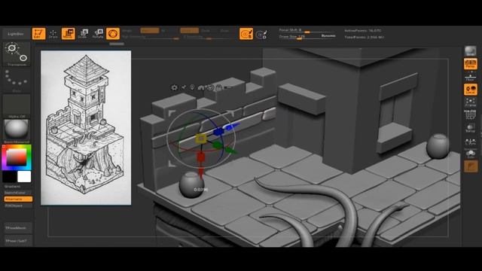Viewport: 482px width, 271px height.
Task: Click the red gizmo axis handle
Action: pos(201,157)
